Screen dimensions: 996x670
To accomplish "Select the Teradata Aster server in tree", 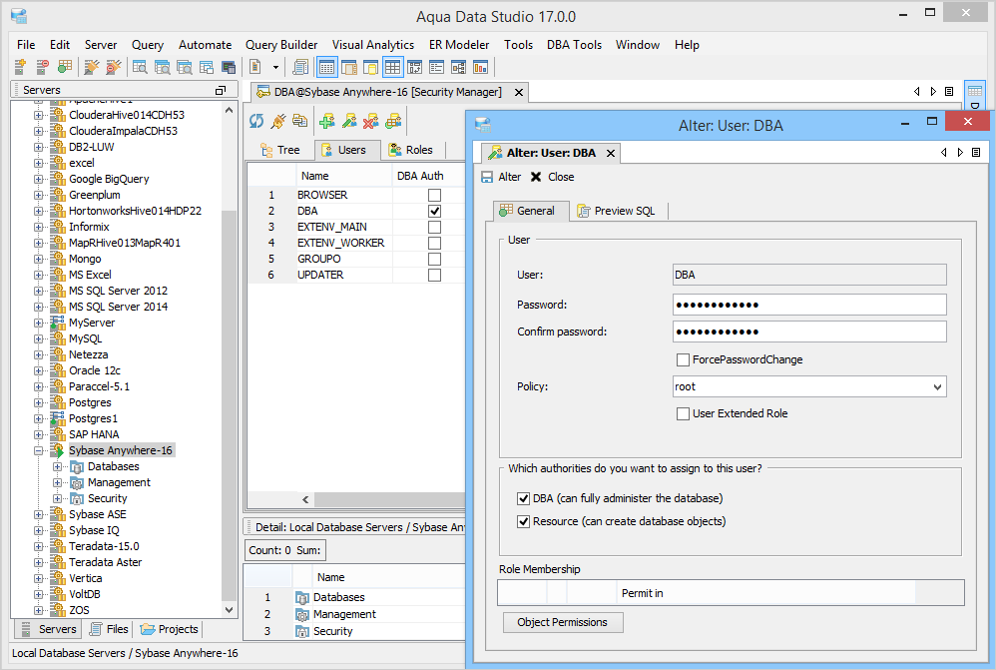I will 106,562.
